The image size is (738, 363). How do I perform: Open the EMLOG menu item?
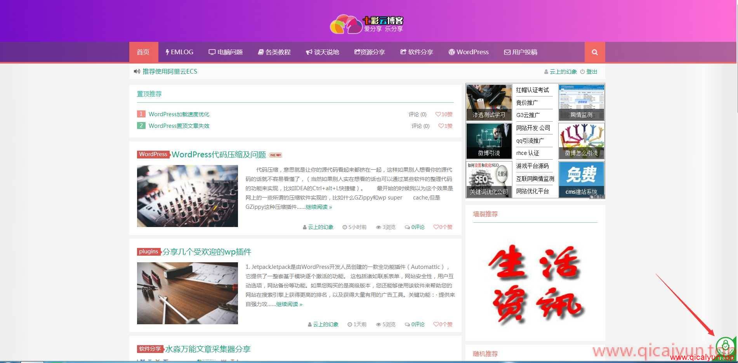click(x=179, y=52)
